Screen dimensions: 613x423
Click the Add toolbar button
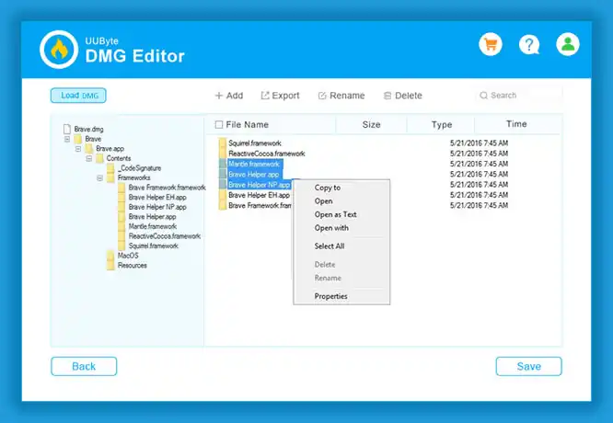229,96
